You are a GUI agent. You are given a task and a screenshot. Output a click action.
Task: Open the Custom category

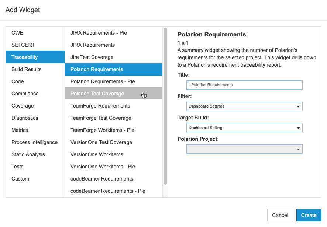click(x=35, y=179)
